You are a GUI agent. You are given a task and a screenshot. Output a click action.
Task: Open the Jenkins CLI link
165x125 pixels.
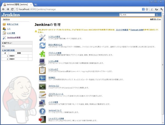54,86
